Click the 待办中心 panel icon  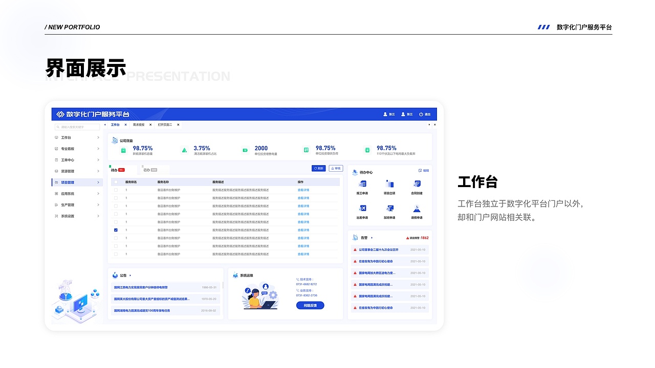click(355, 172)
